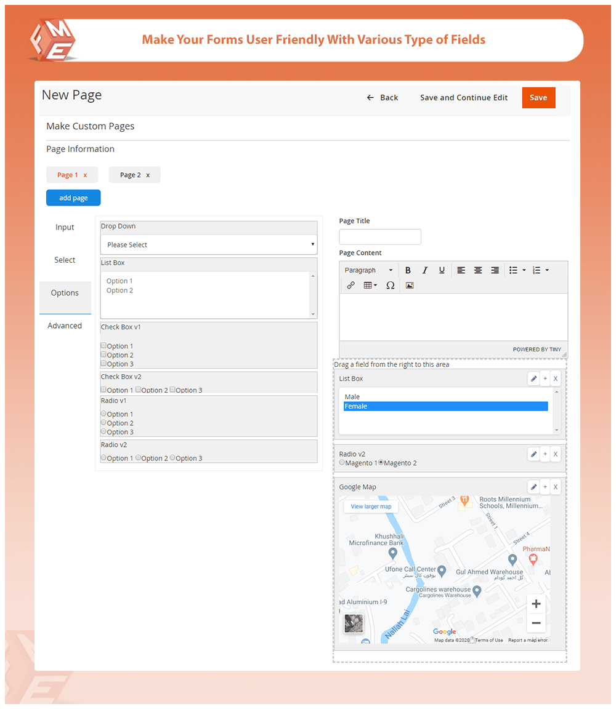Insert a link using the link icon

click(351, 286)
